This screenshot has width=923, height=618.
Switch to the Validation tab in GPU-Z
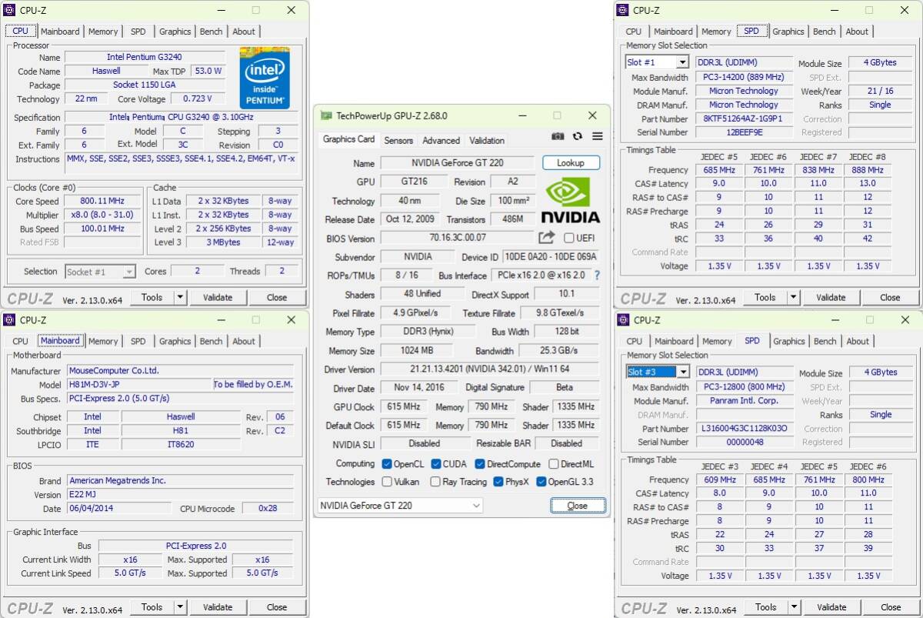(x=487, y=141)
